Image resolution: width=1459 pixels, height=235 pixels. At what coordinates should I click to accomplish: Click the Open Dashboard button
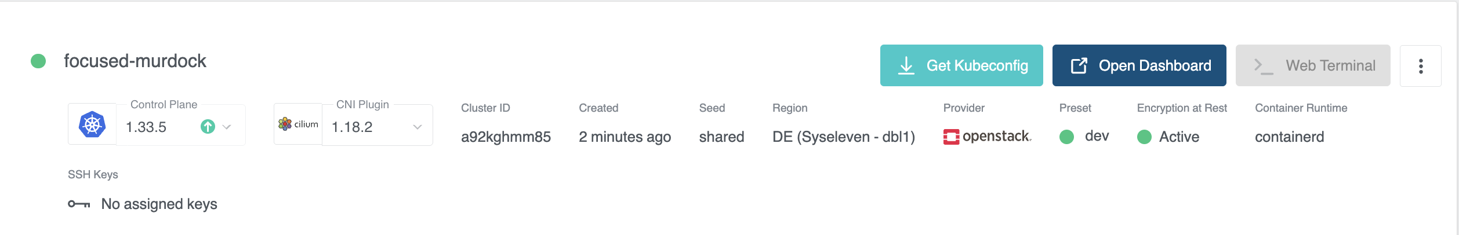click(1139, 65)
